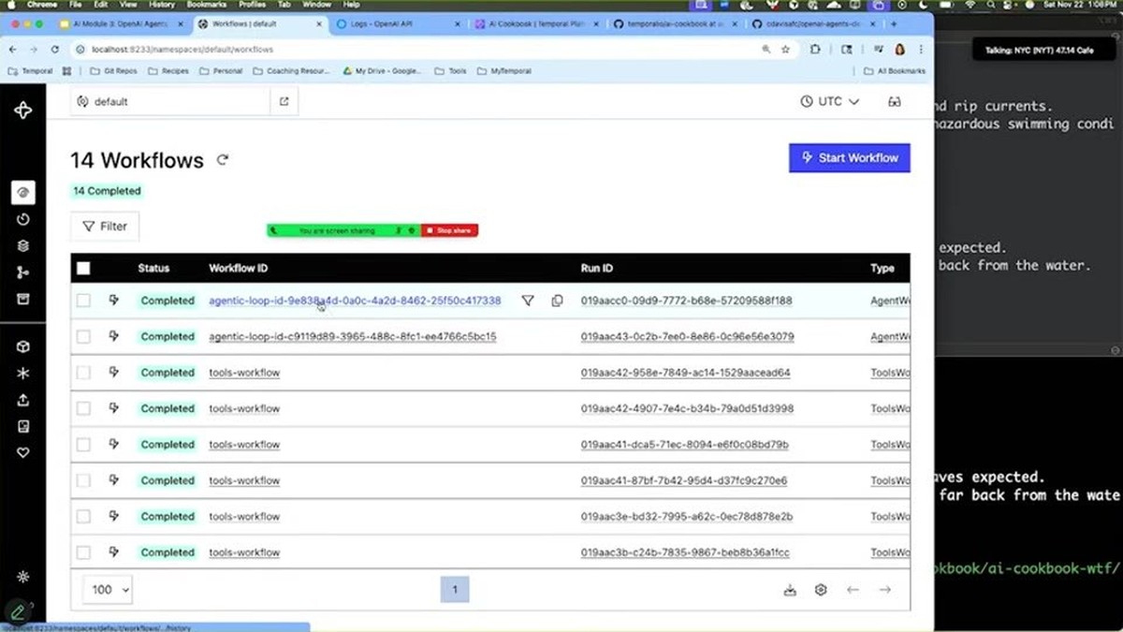The image size is (1123, 632).
Task: Click the Temporal logo in the sidebar
Action: pyautogui.click(x=22, y=110)
